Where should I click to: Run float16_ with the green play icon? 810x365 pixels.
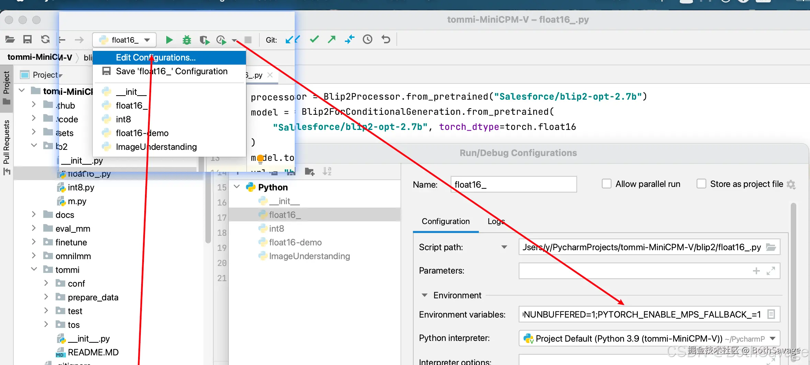coord(169,40)
